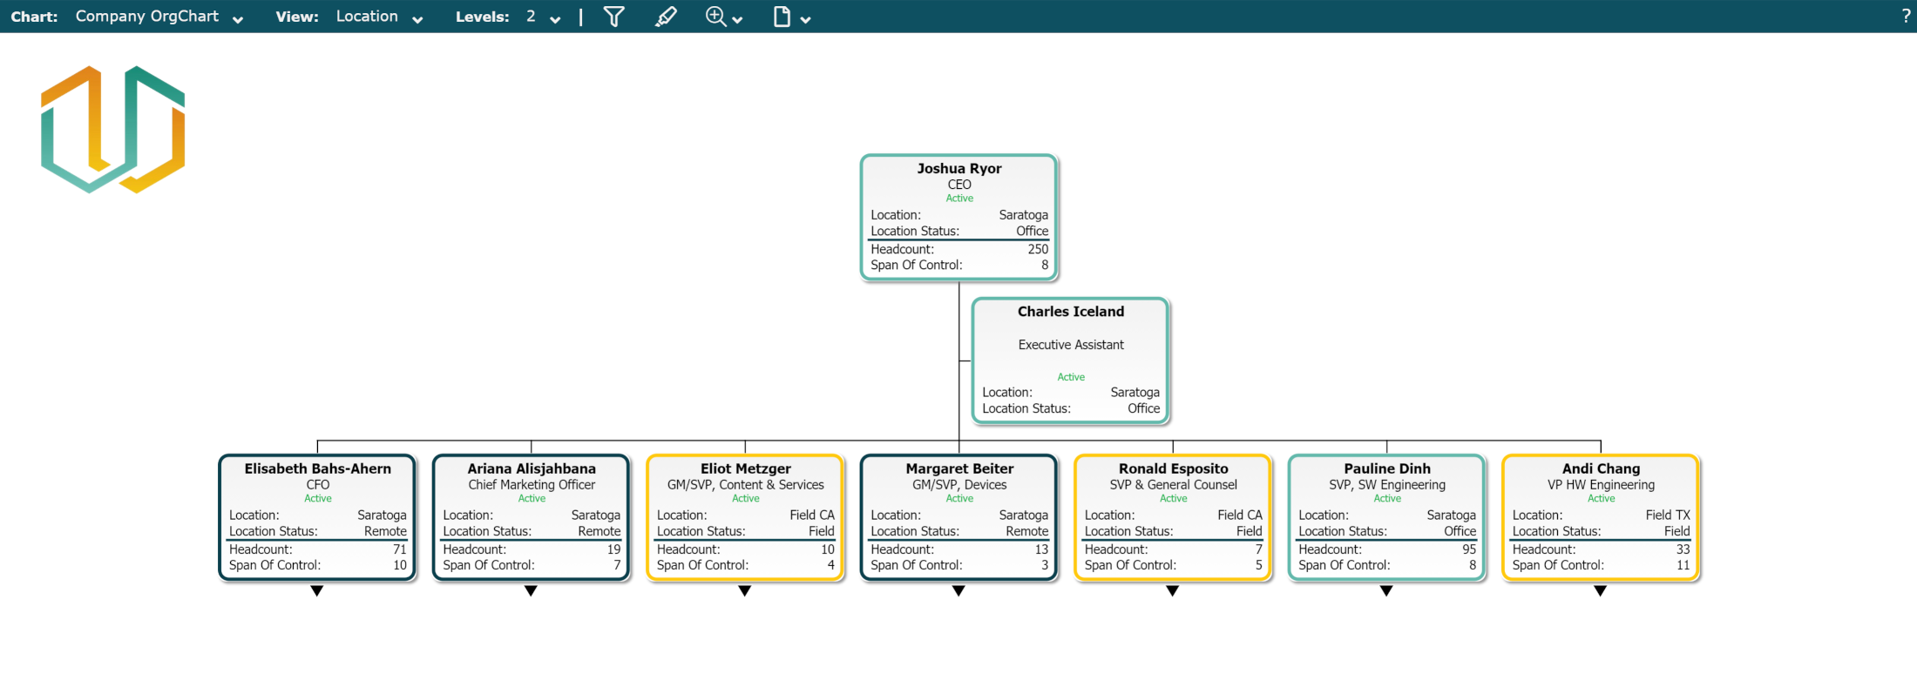Open the filter funnel tool

click(614, 17)
